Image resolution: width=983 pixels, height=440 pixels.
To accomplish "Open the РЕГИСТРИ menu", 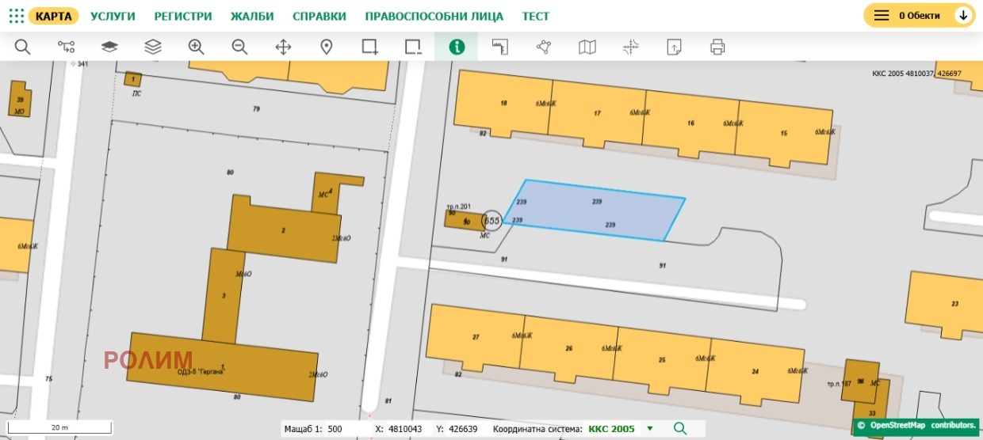I will point(183,16).
